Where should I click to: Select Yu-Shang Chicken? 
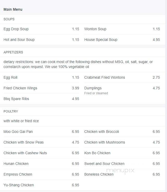[x=41, y=185]
